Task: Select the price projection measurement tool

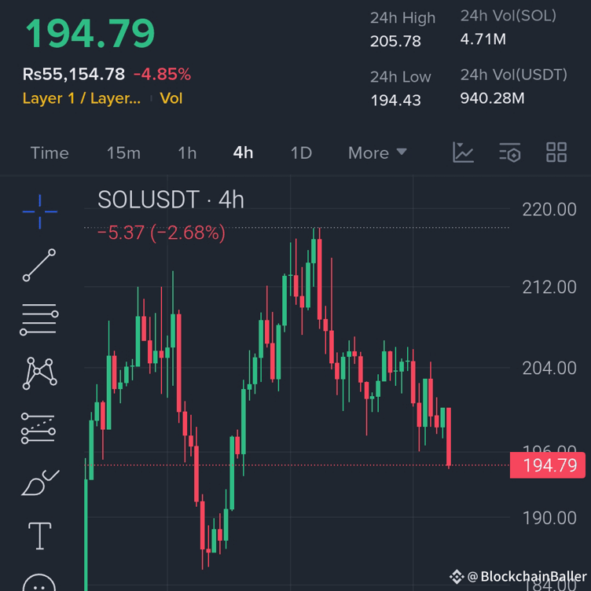Action: 39,428
